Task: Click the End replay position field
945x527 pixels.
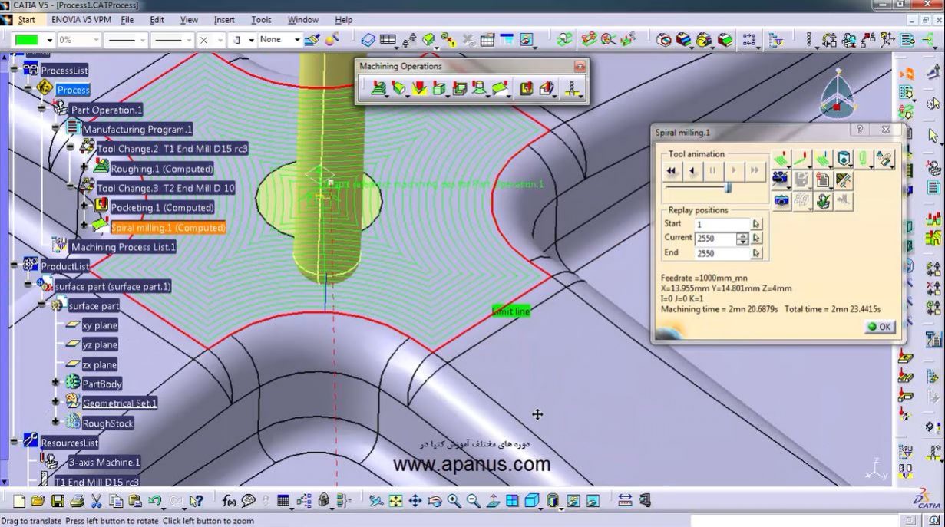Action: [722, 253]
